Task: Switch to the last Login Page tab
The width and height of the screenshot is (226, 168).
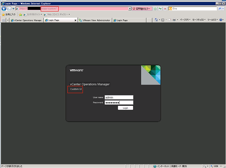Action: coord(129,20)
